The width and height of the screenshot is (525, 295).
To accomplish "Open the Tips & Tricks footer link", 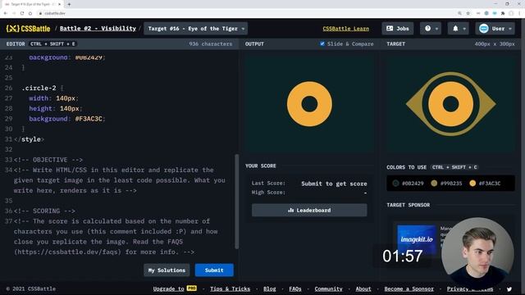I will pos(230,288).
